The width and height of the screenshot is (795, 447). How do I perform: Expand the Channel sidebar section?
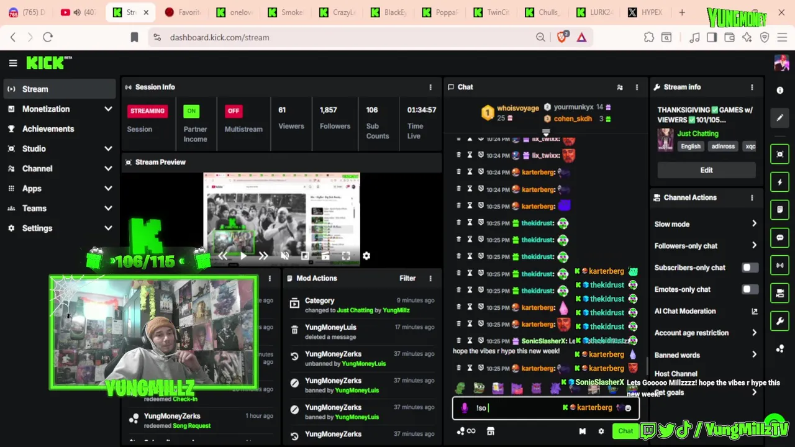pos(108,169)
